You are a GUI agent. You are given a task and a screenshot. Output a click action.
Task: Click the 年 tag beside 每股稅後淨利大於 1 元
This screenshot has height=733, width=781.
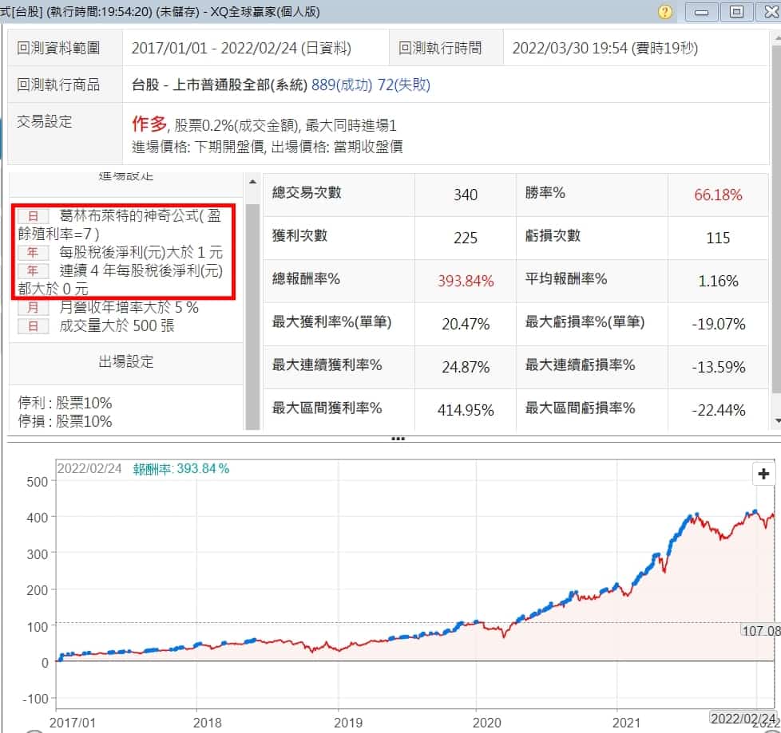point(33,252)
